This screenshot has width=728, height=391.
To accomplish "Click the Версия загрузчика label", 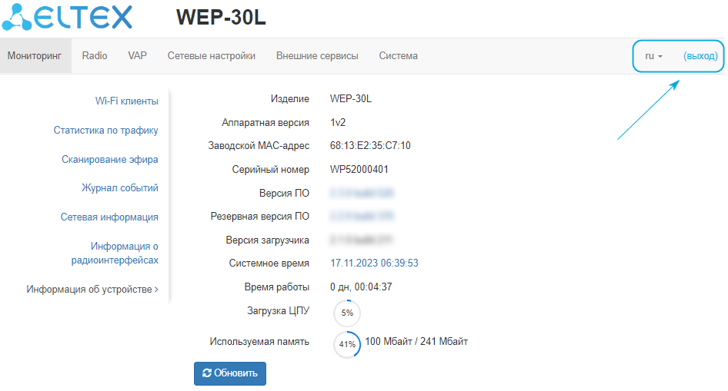I will [x=268, y=240].
